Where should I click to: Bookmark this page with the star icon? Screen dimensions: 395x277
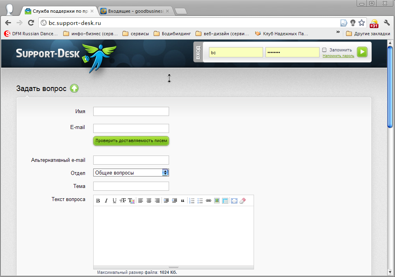(x=361, y=23)
